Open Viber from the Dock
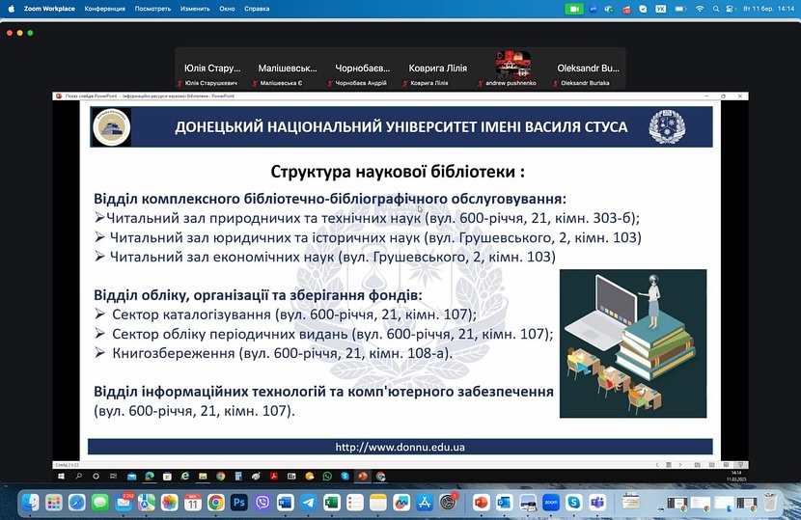The width and height of the screenshot is (801, 520). (x=262, y=504)
